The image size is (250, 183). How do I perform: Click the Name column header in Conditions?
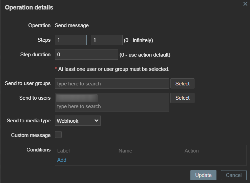tap(125, 151)
